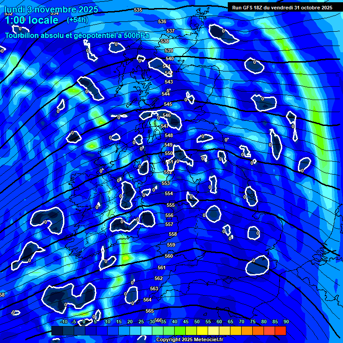Click the legend value '-5'
Image resolution: width=343 pixels, height=343 pixels.
point(74,322)
